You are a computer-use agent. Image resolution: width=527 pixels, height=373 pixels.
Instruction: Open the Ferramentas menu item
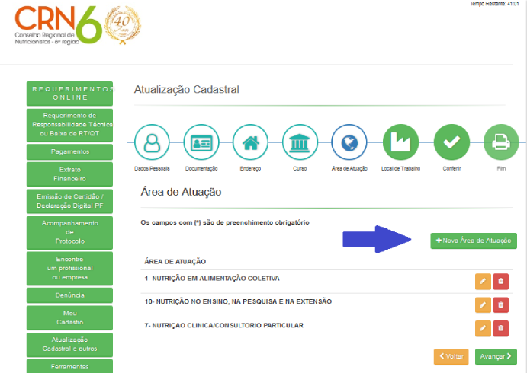coord(69,367)
